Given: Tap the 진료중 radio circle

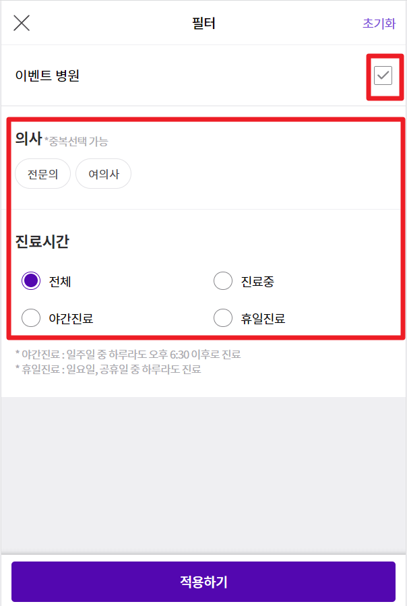Looking at the screenshot, I should [223, 280].
